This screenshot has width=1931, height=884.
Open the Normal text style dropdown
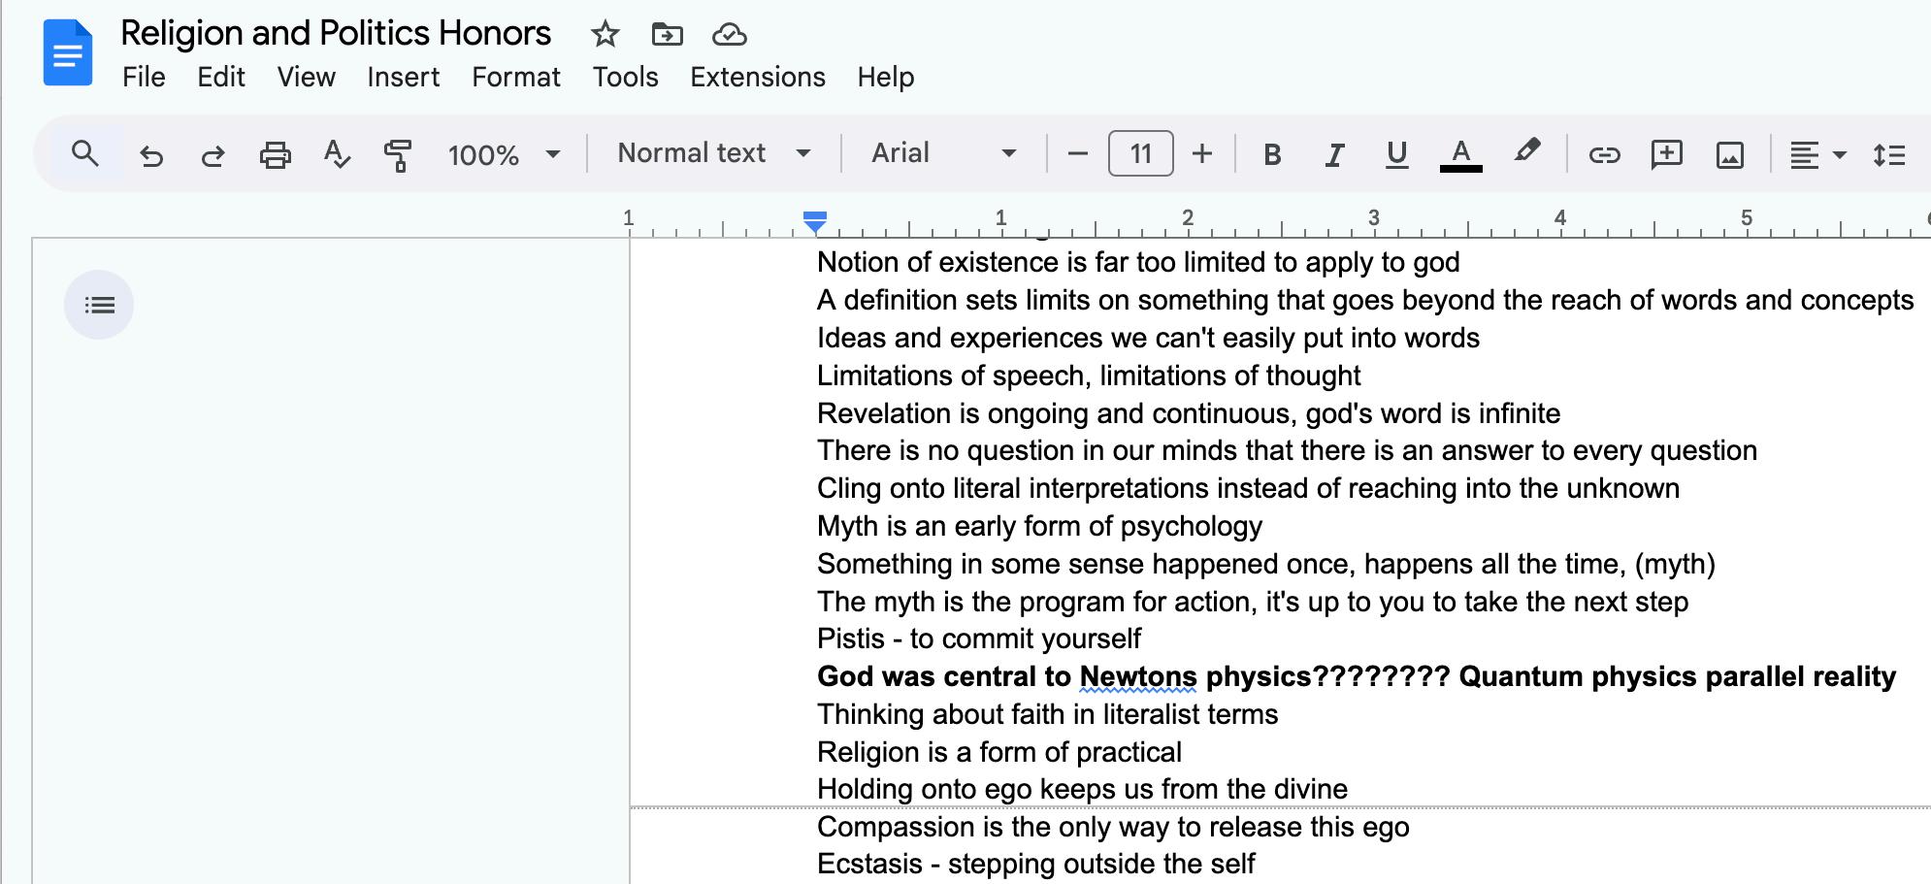[x=714, y=153]
